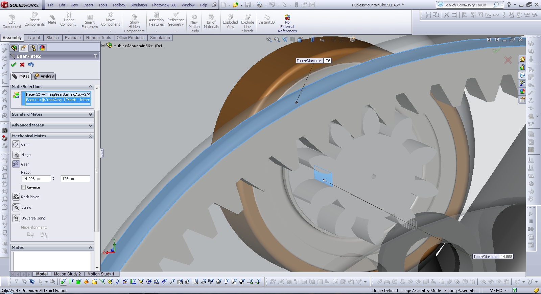Open MMGS units dropdown in status bar

(x=506, y=290)
